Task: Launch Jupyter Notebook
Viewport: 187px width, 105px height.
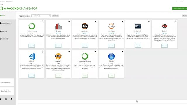Action: coord(111,46)
